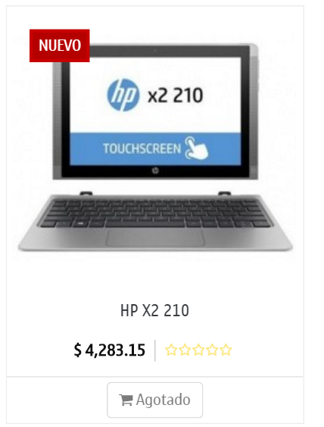
Task: Click the blue HP logo on tablet screen
Action: [x=123, y=95]
